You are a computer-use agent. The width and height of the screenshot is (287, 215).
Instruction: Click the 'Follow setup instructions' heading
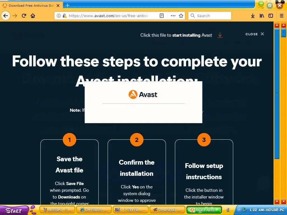pyautogui.click(x=204, y=171)
